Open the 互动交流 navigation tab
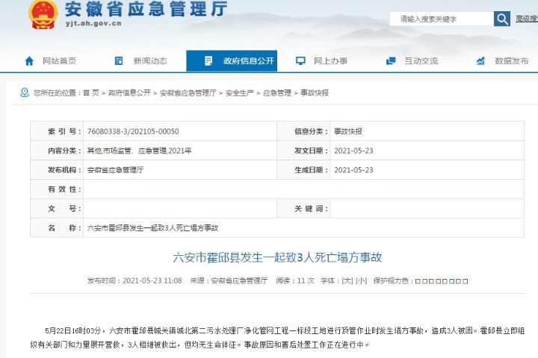The height and width of the screenshot is (358, 538). (421, 61)
